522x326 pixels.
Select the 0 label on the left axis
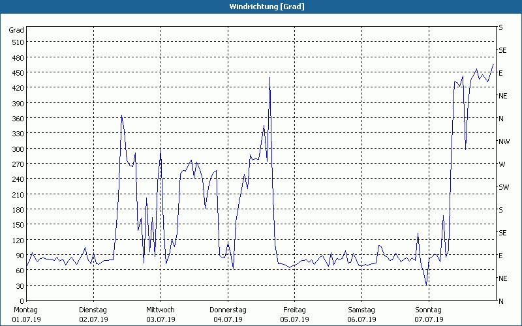tap(22, 301)
